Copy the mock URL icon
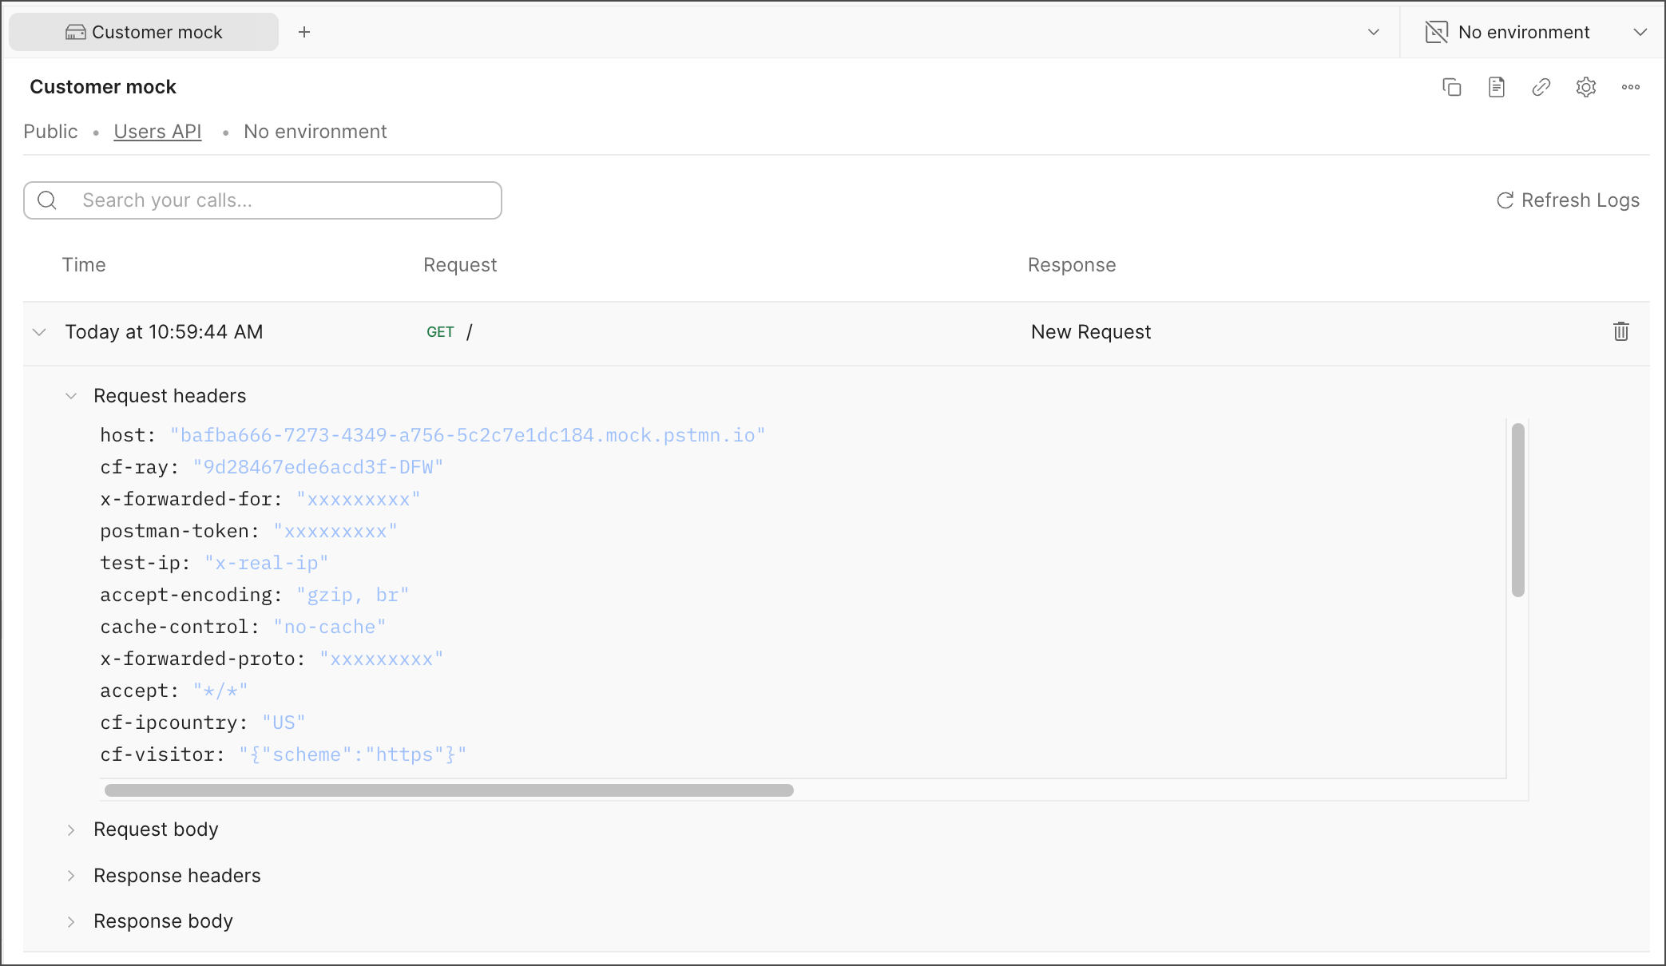Viewport: 1666px width, 966px height. (1452, 87)
